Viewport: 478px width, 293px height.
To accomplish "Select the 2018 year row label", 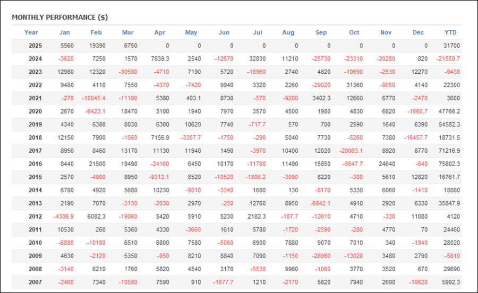I will pos(36,137).
